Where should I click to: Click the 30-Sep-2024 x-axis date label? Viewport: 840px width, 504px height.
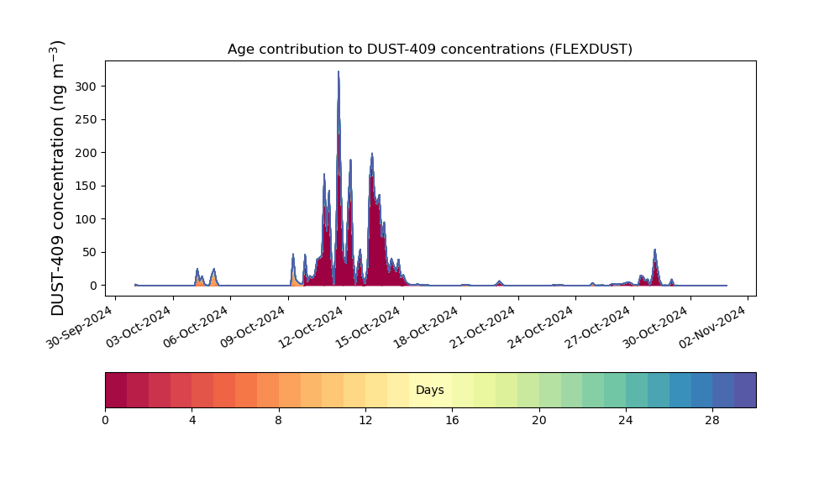pyautogui.click(x=79, y=327)
